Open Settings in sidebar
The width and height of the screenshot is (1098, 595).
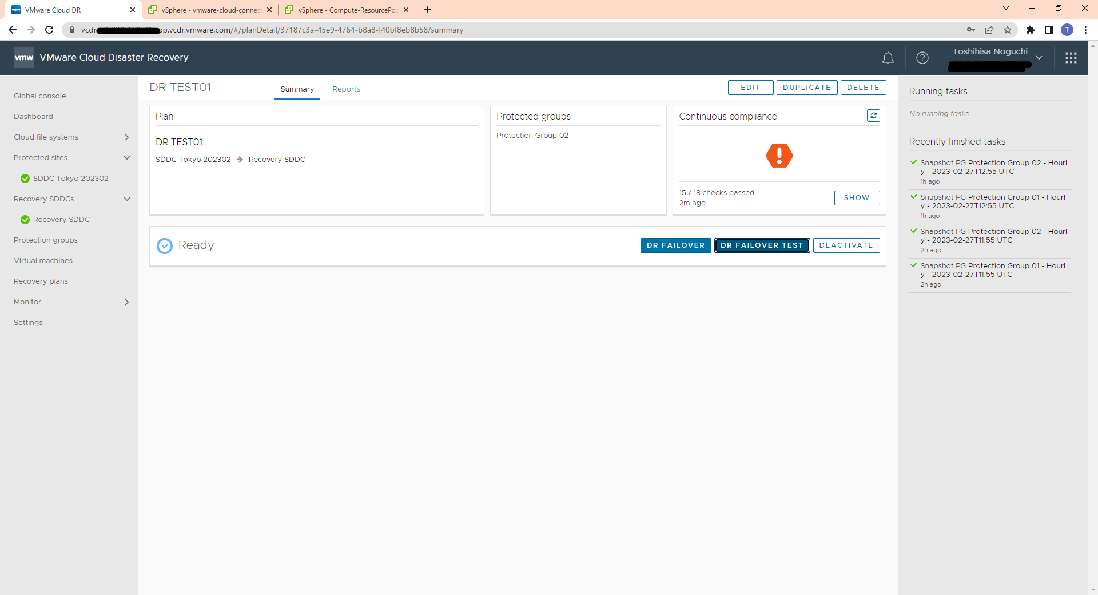coord(28,323)
